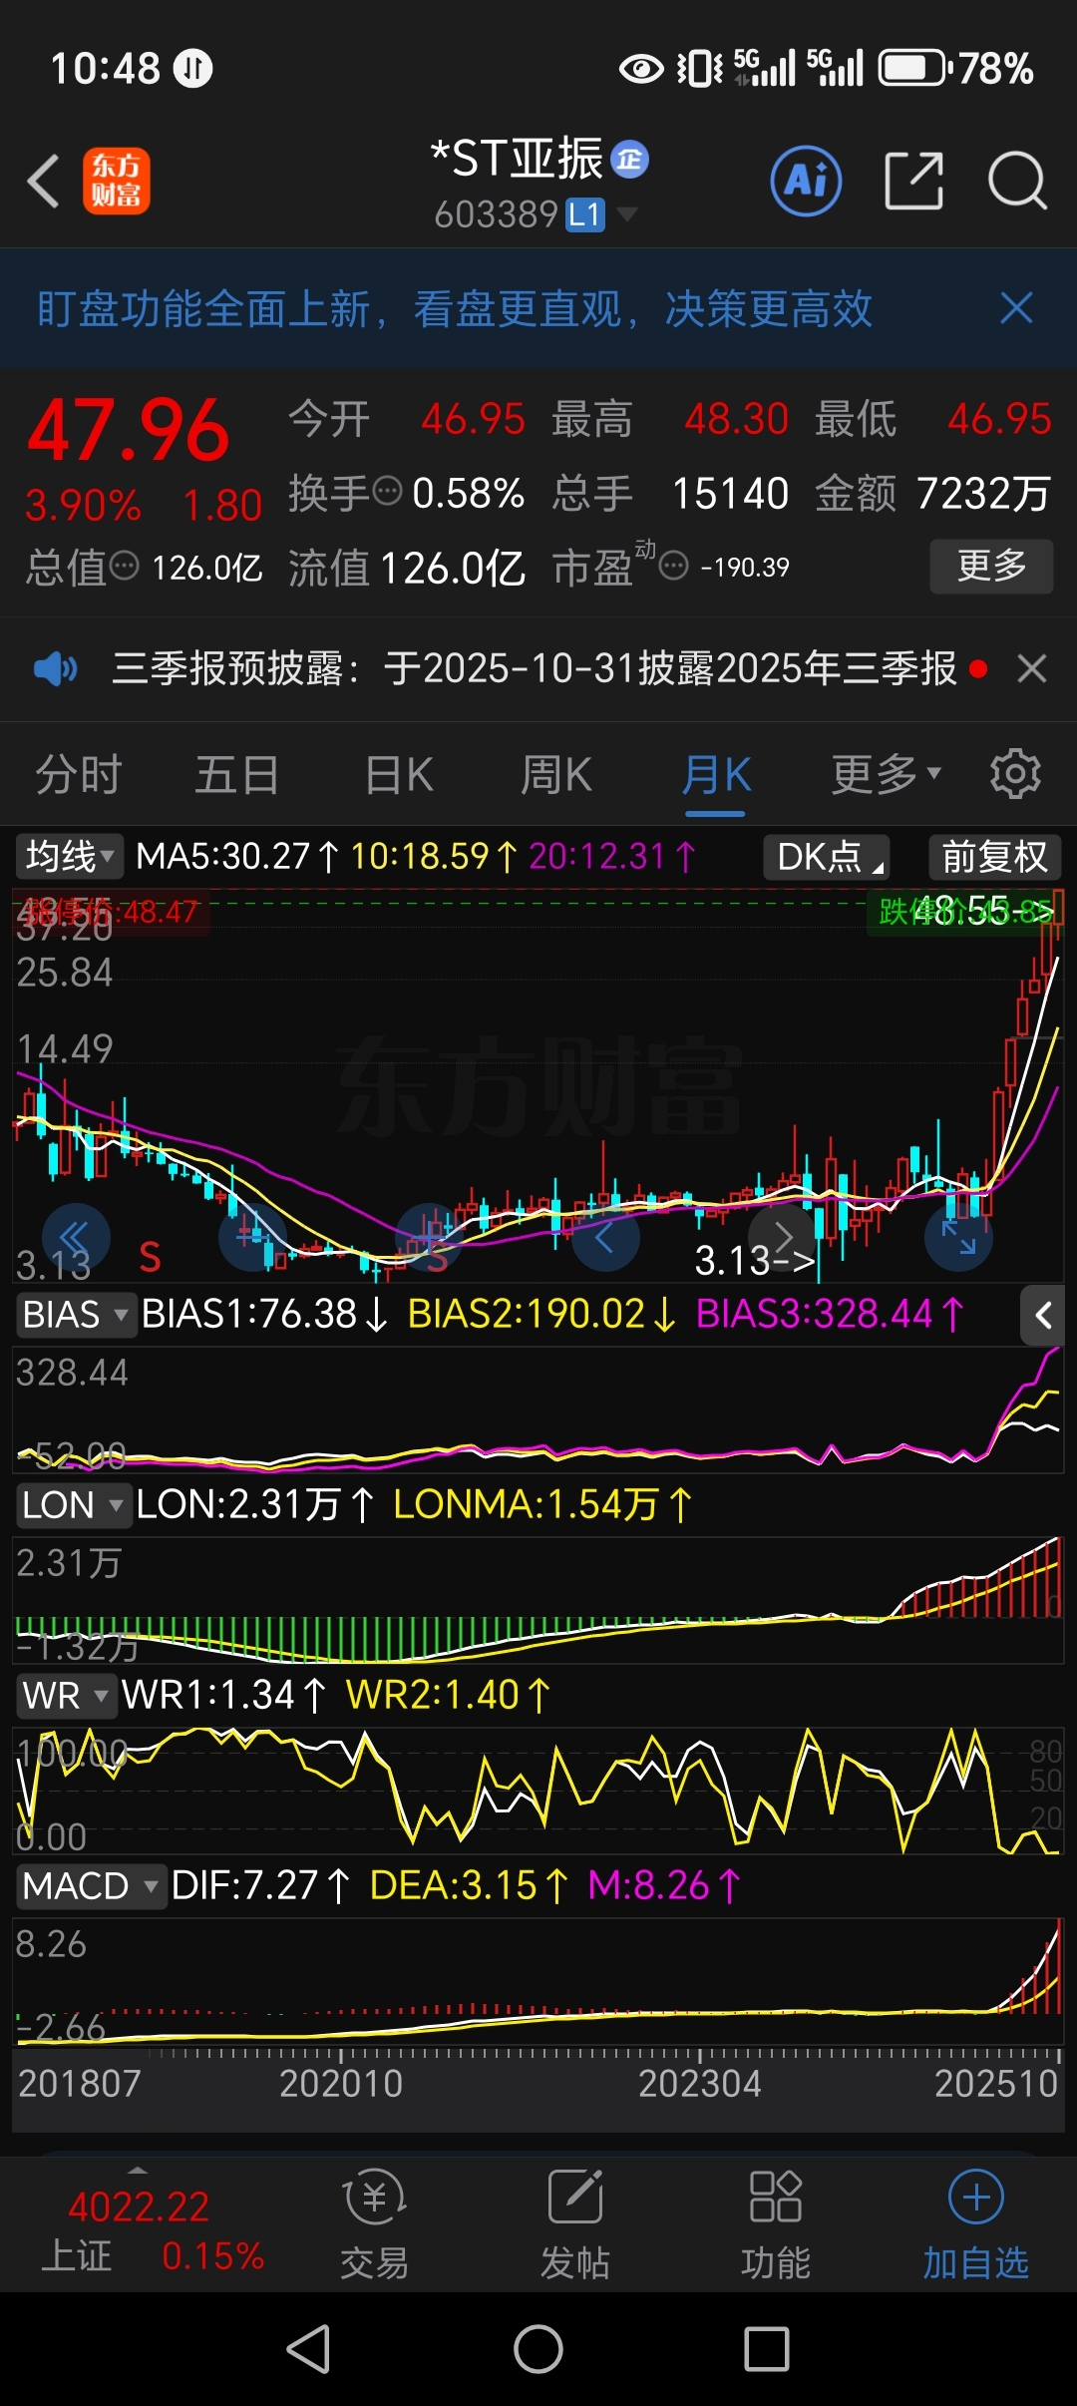This screenshot has width=1077, height=2406.
Task: Tap the speaker announcement icon
Action: [55, 667]
